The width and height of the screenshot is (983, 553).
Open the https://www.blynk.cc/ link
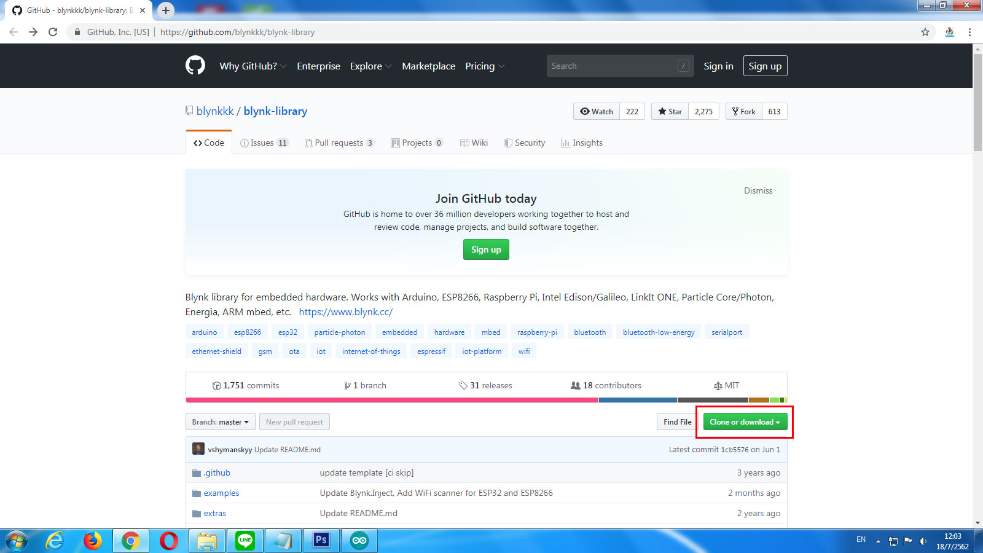pyautogui.click(x=346, y=312)
